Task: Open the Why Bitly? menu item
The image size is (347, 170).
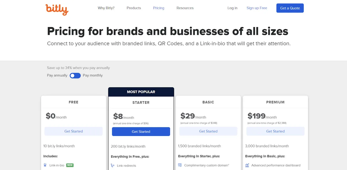Action: click(x=106, y=8)
